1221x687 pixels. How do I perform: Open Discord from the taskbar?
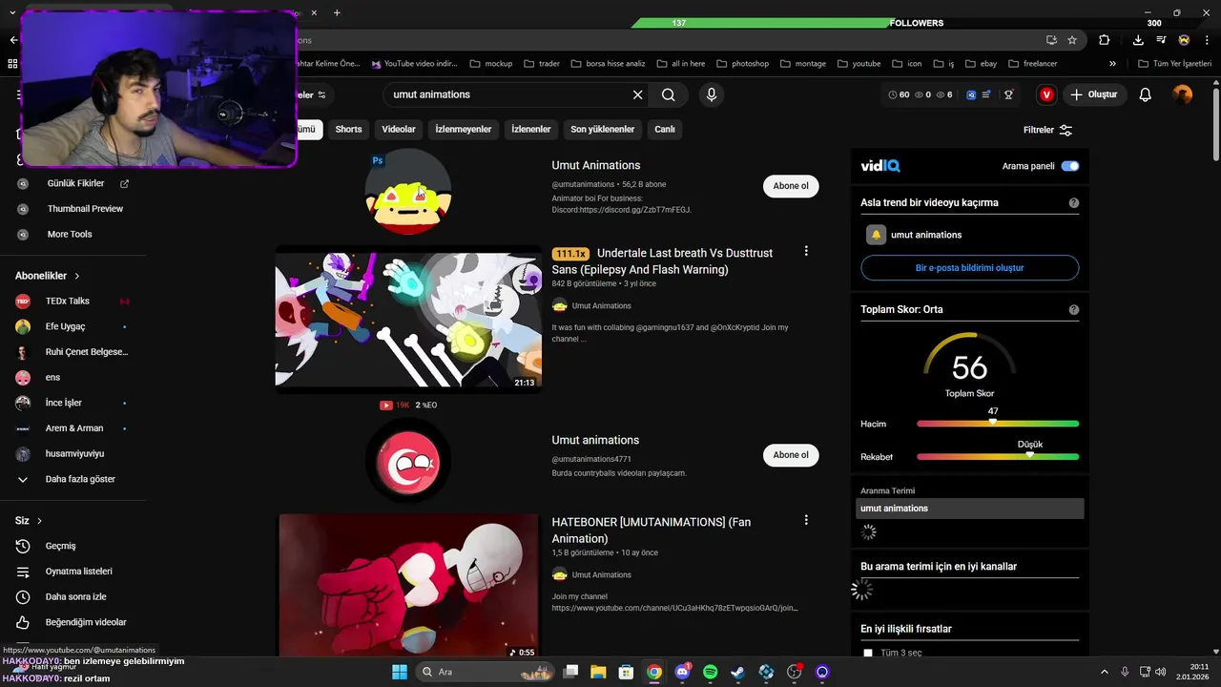click(682, 672)
